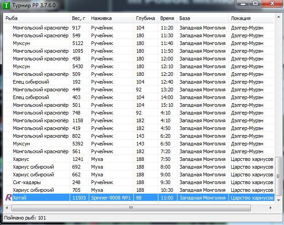284x225 pixels.
Task: Click the Время column header
Action: pyautogui.click(x=167, y=18)
